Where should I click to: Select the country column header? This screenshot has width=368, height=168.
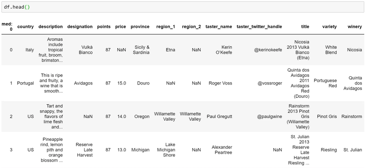26,27
